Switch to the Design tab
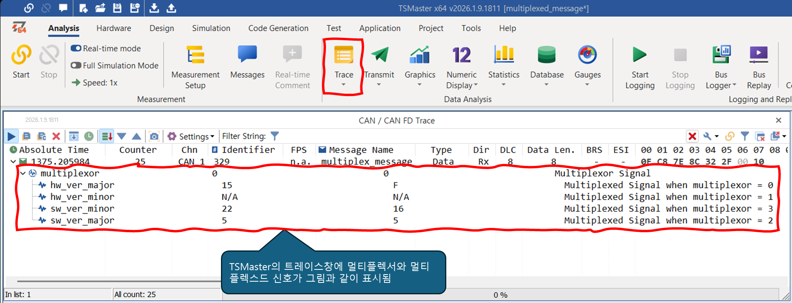792x303 pixels. tap(162, 28)
